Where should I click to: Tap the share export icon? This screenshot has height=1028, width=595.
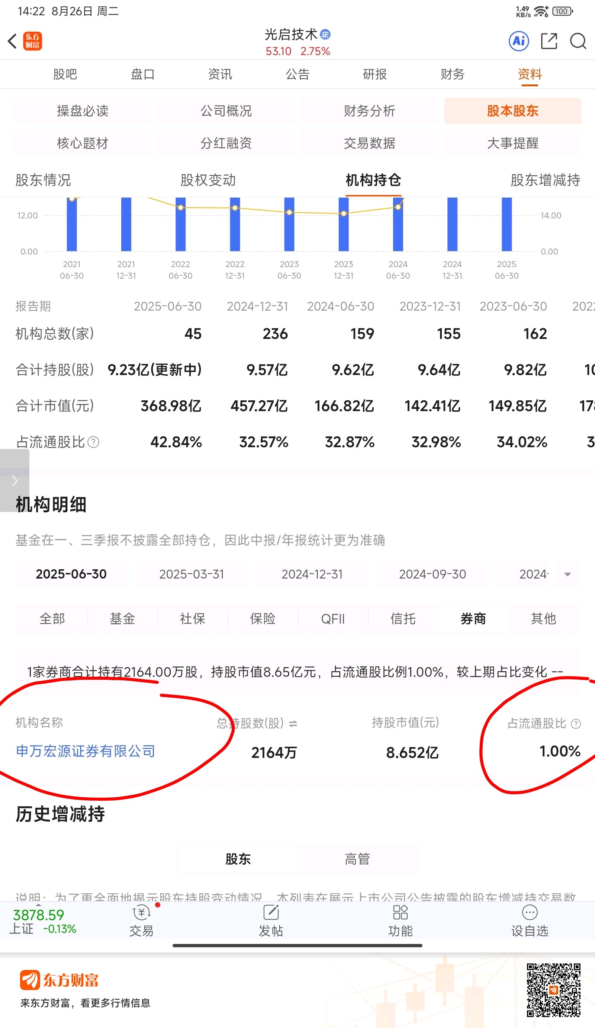click(x=549, y=41)
